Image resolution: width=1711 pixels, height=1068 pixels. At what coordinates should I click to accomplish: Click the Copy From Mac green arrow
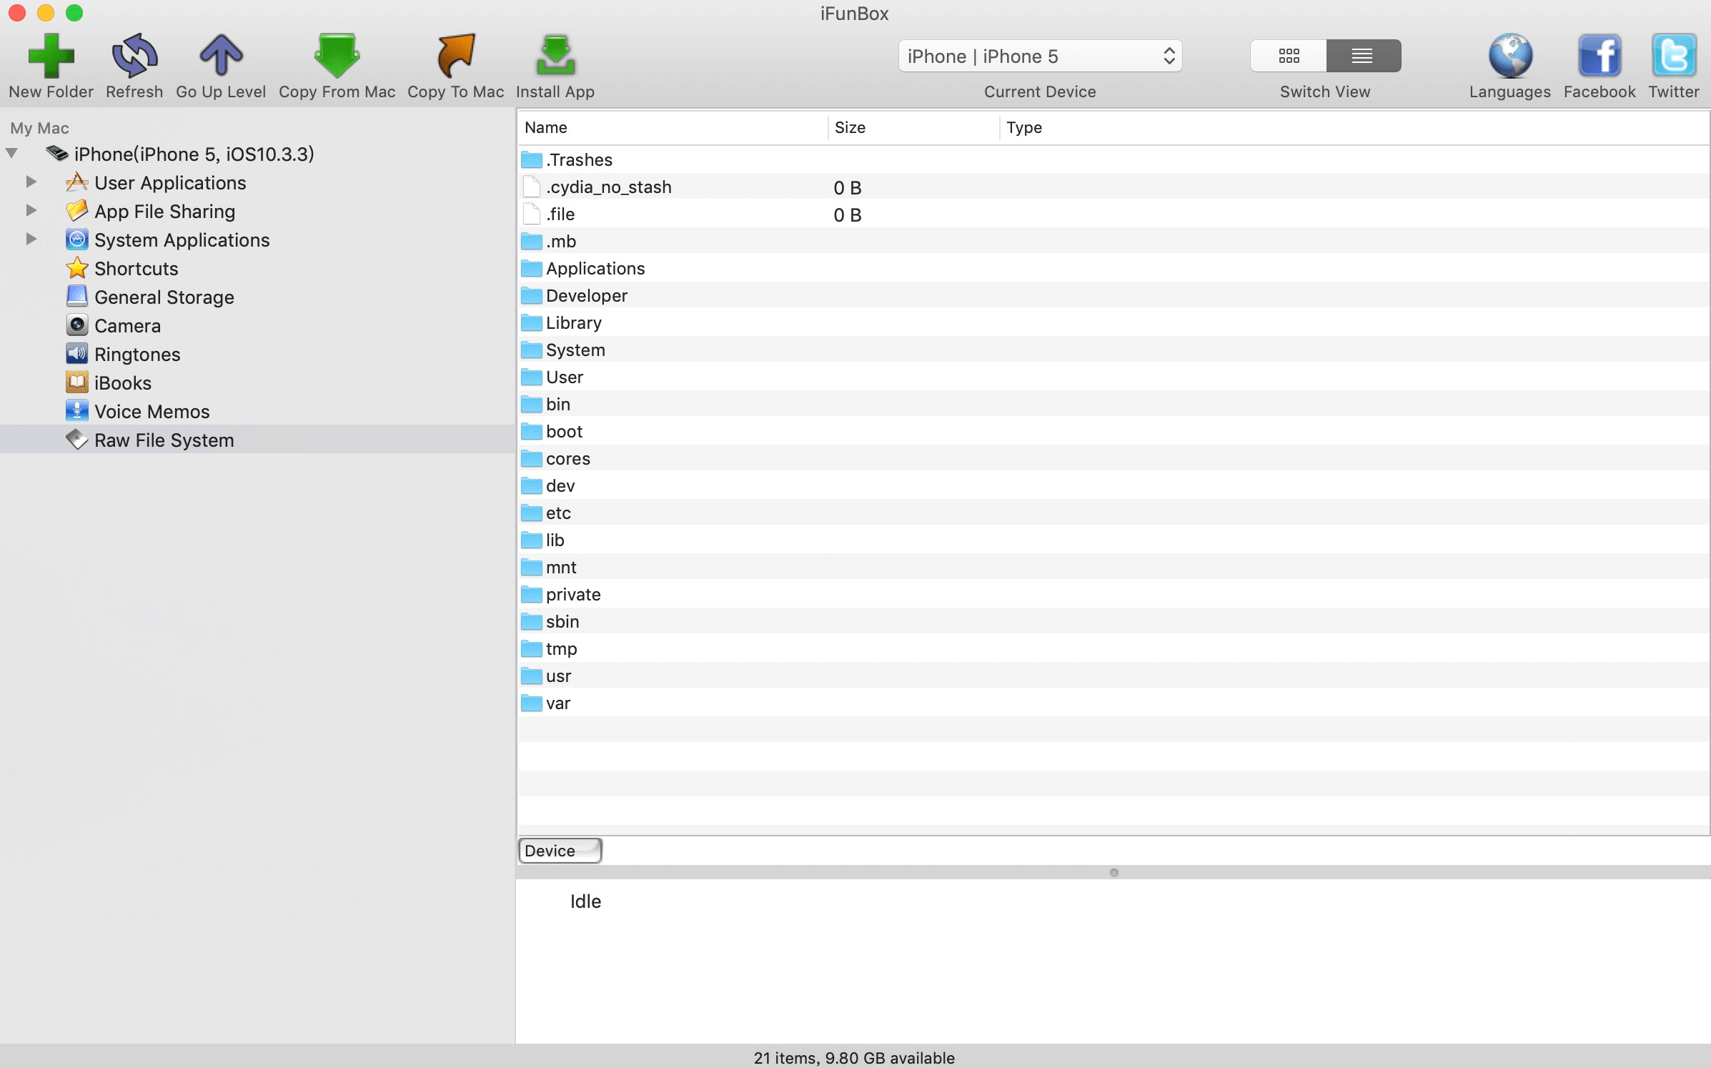337,56
